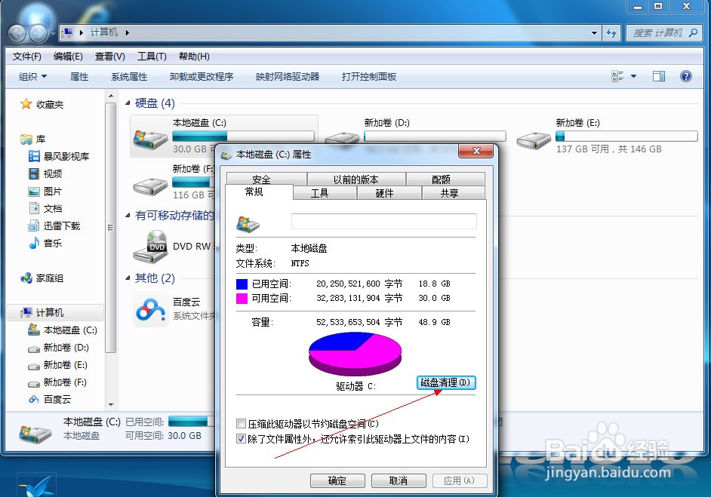Click the drive label input field in properties
This screenshot has width=711, height=497.
383,221
